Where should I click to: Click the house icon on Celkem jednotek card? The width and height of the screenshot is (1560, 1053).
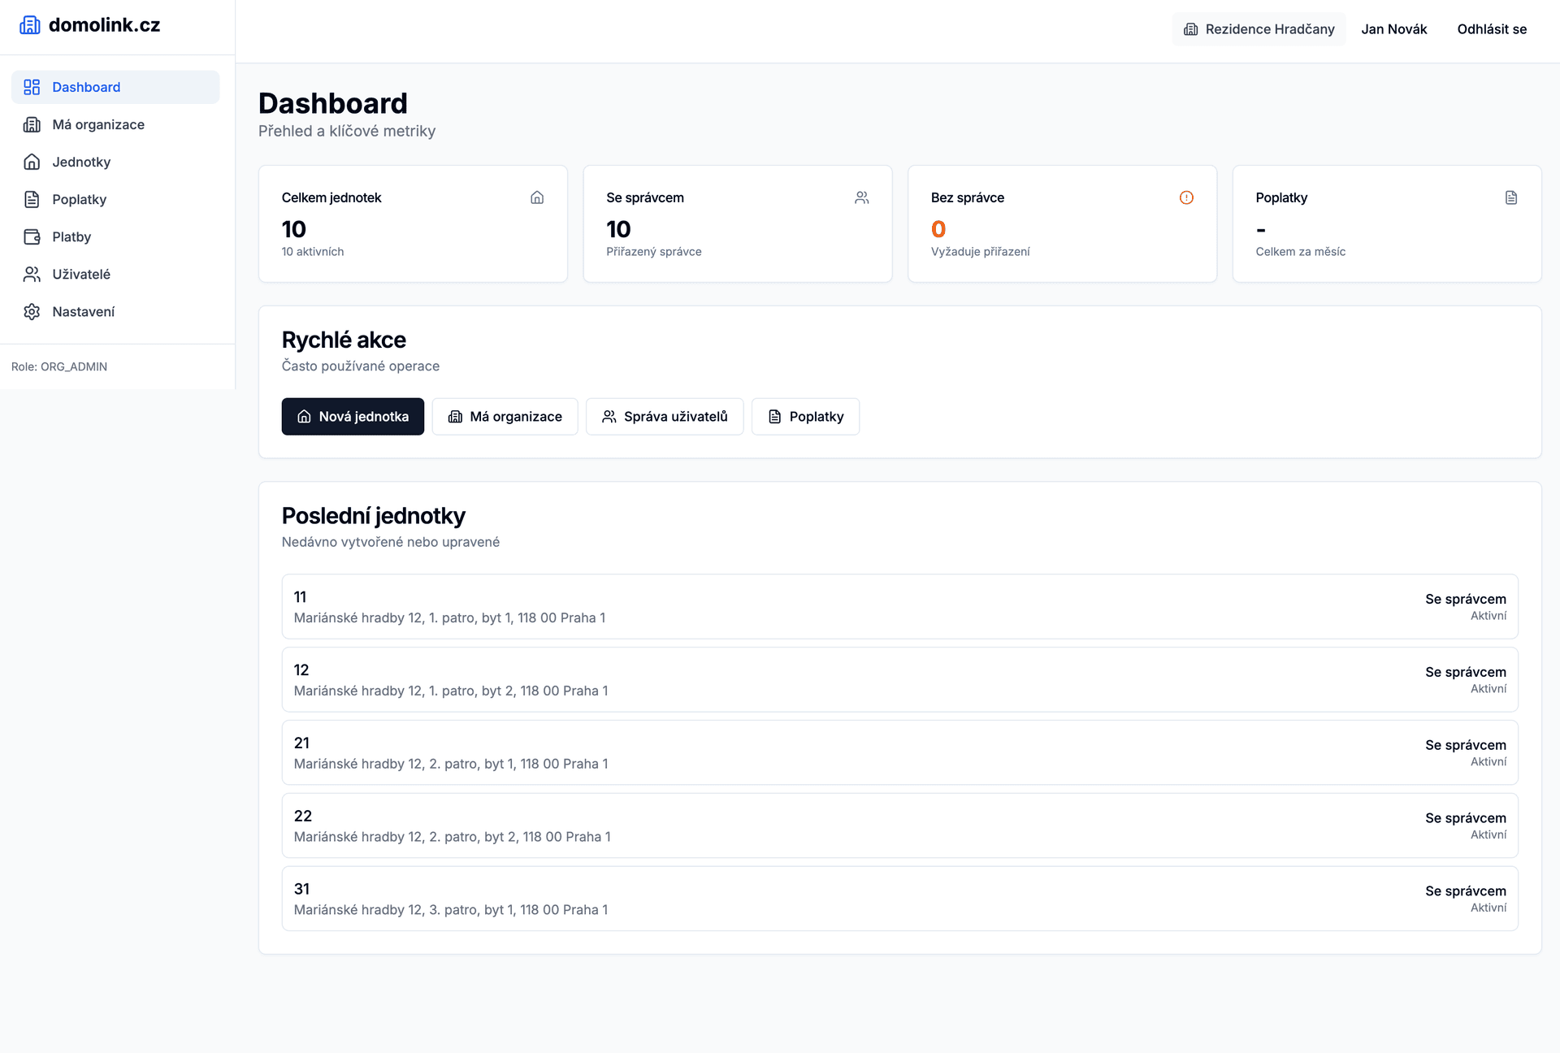point(536,197)
